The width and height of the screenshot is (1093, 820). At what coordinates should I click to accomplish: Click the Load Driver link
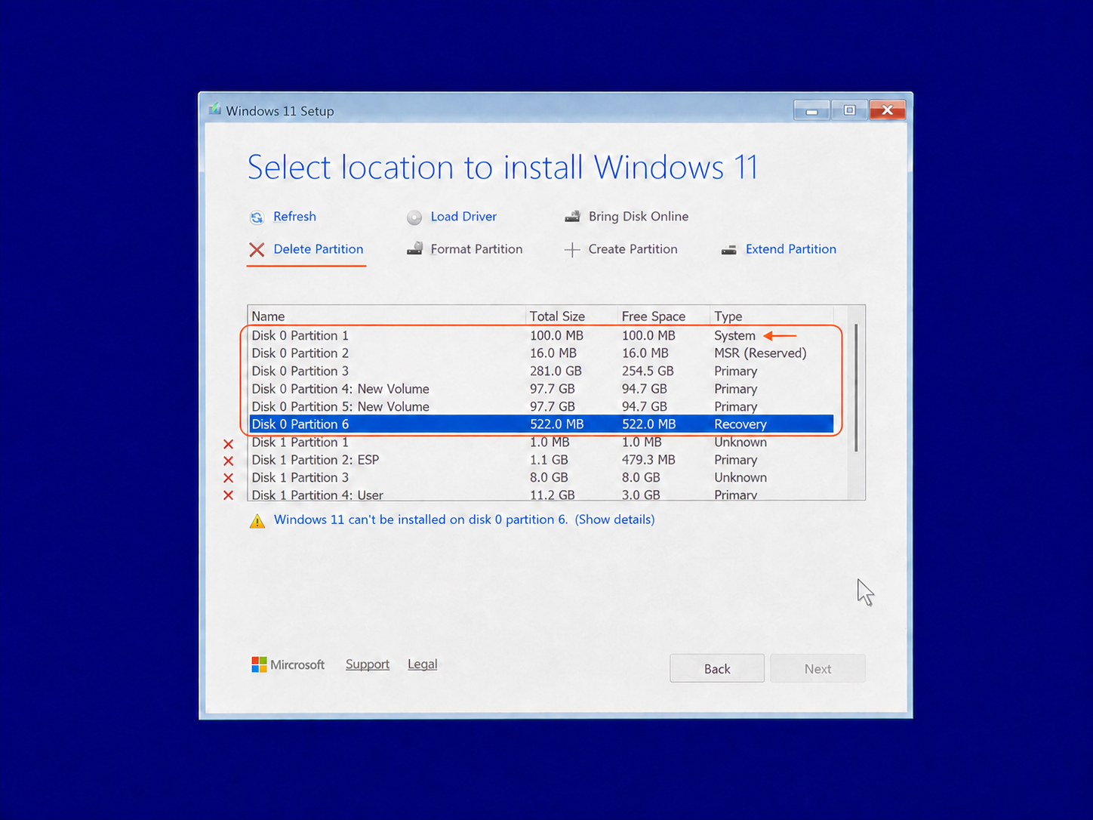463,217
